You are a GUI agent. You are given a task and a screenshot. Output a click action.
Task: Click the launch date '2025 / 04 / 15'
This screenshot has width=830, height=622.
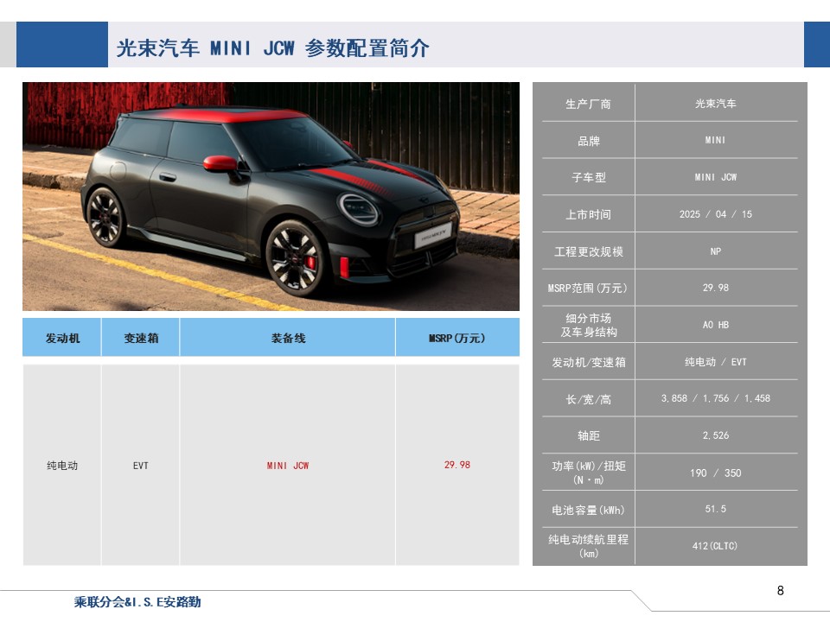[716, 214]
